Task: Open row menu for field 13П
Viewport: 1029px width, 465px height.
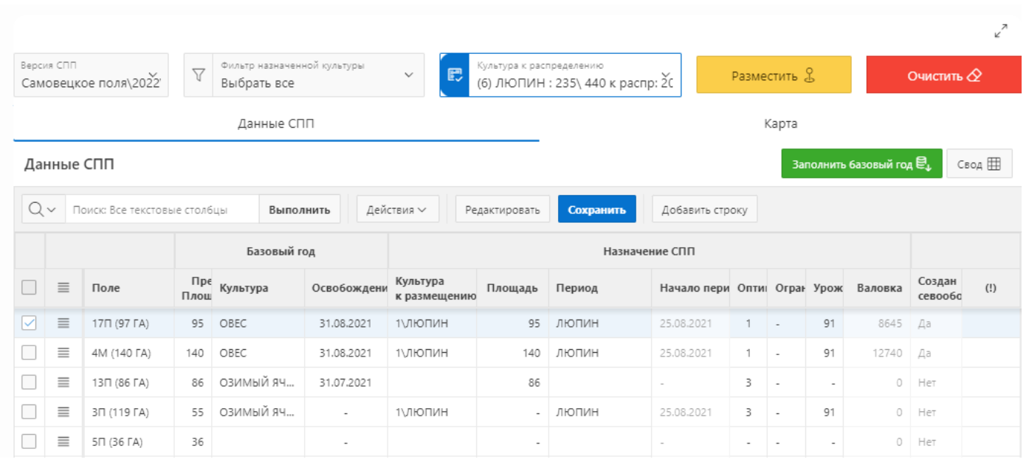Action: (63, 382)
